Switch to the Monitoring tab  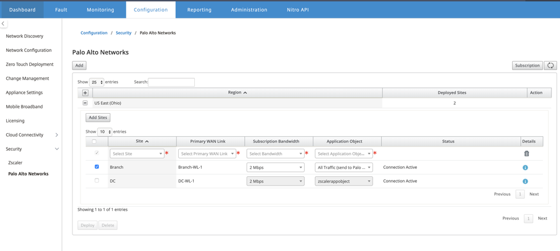[101, 10]
